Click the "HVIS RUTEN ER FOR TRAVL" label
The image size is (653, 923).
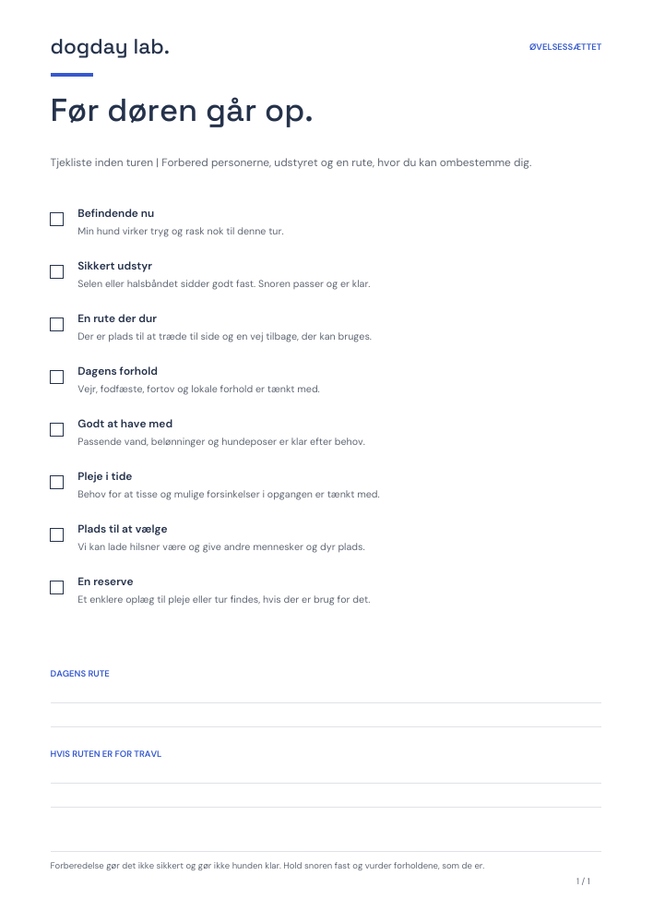coord(106,753)
